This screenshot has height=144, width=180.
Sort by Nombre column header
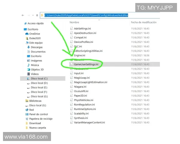(74, 22)
